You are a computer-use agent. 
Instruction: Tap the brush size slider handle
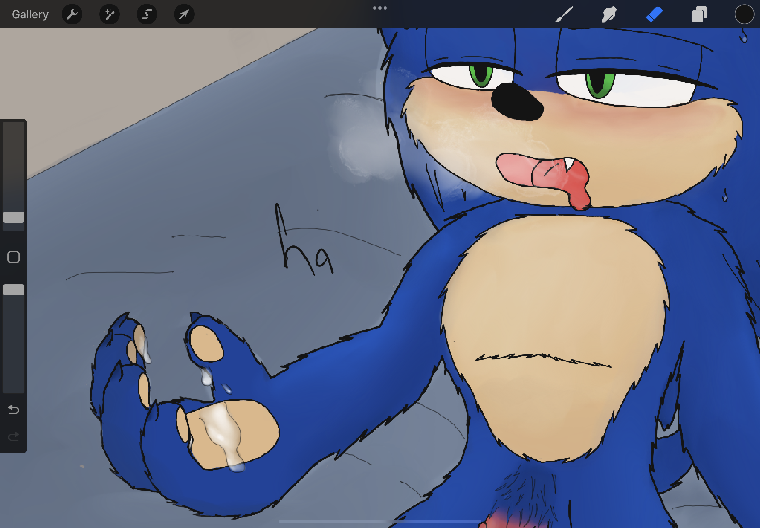[14, 217]
